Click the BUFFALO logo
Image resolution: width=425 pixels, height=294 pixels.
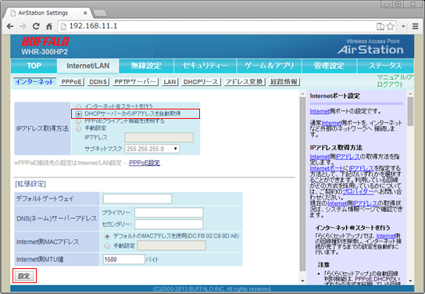coord(45,41)
